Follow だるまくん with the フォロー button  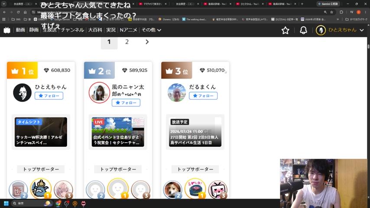click(x=203, y=96)
